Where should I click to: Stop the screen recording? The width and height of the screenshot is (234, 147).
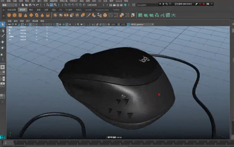[203, 4]
